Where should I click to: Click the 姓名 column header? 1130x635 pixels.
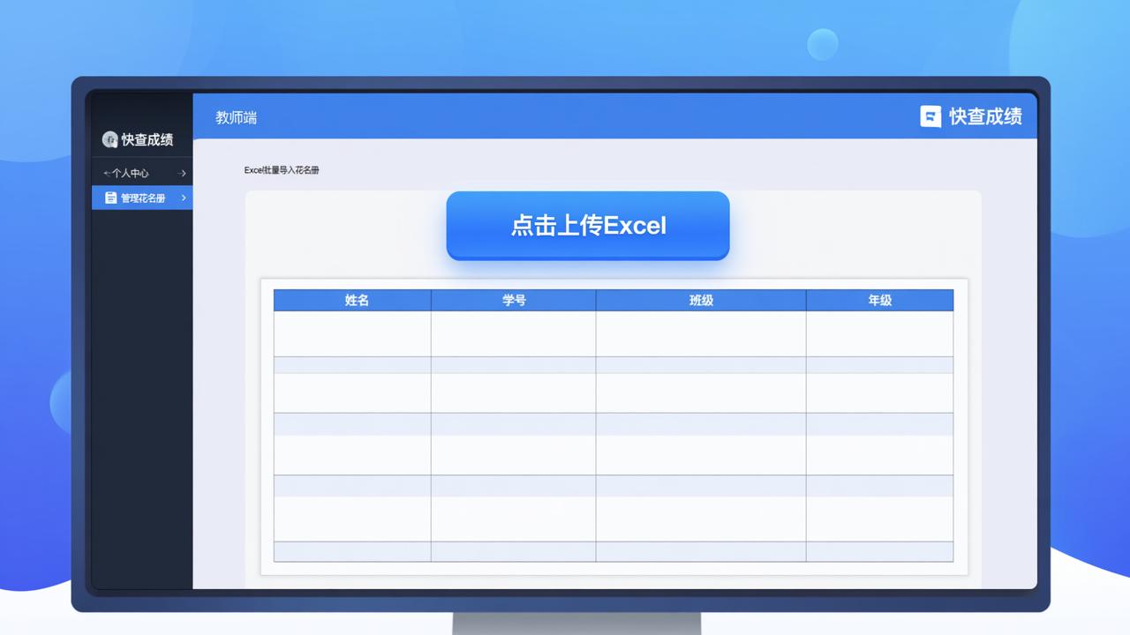[352, 300]
